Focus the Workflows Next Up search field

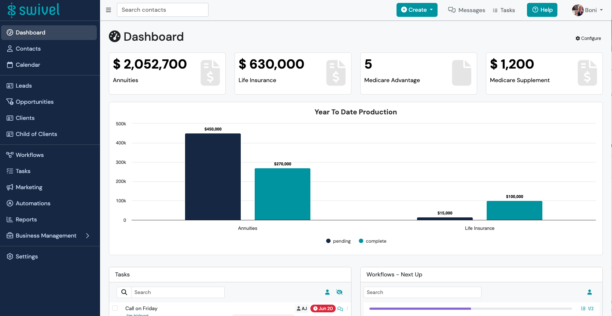coord(422,292)
